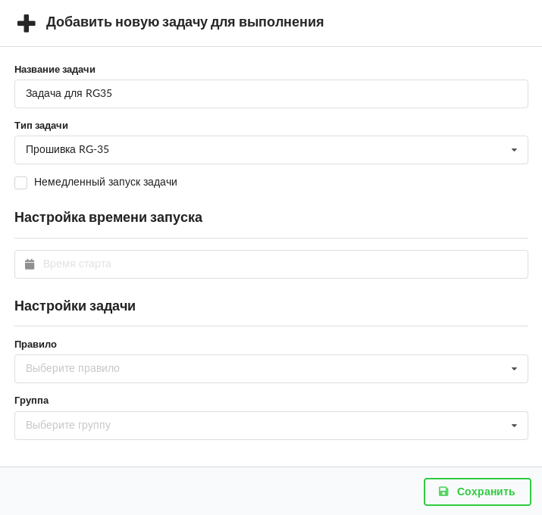Click the arrow on the Группа dropdown
The height and width of the screenshot is (515, 542).
pyautogui.click(x=514, y=426)
